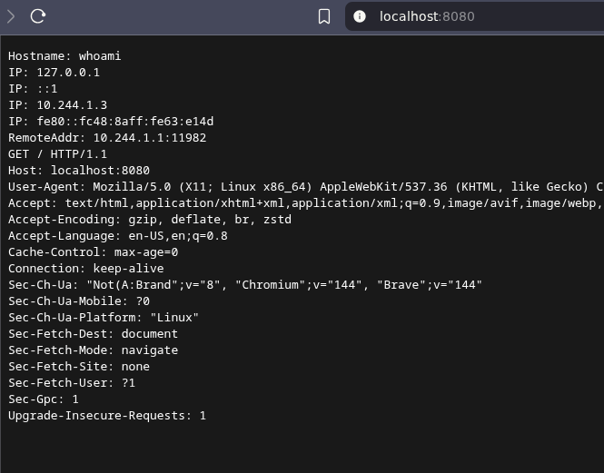604x473 pixels.
Task: Click the Host: localhost:8080 header line
Action: [x=79, y=171]
